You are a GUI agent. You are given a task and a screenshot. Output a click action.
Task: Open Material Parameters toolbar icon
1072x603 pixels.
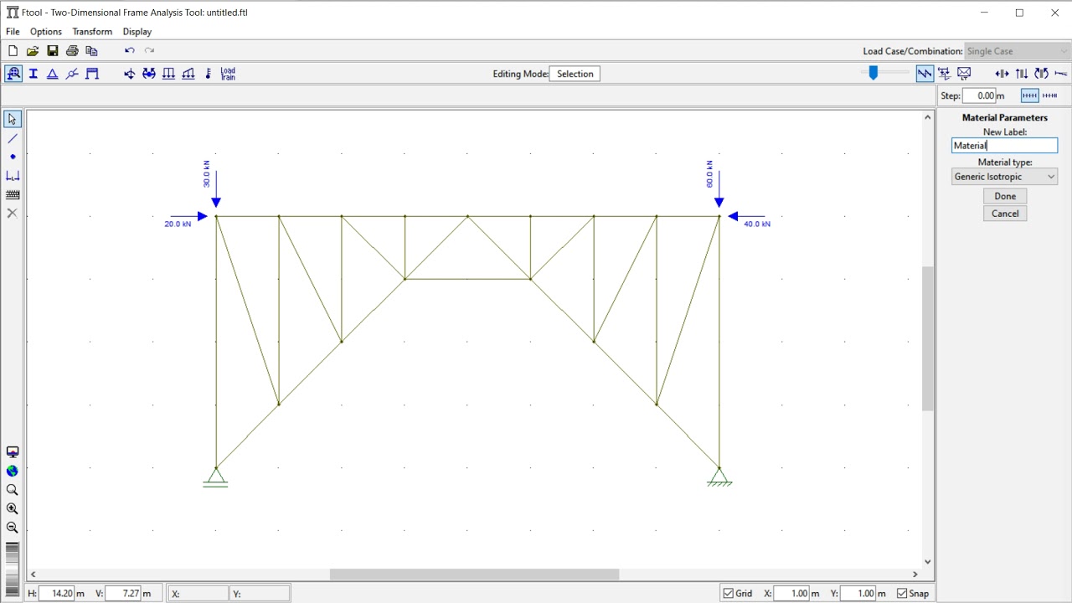[x=13, y=74]
